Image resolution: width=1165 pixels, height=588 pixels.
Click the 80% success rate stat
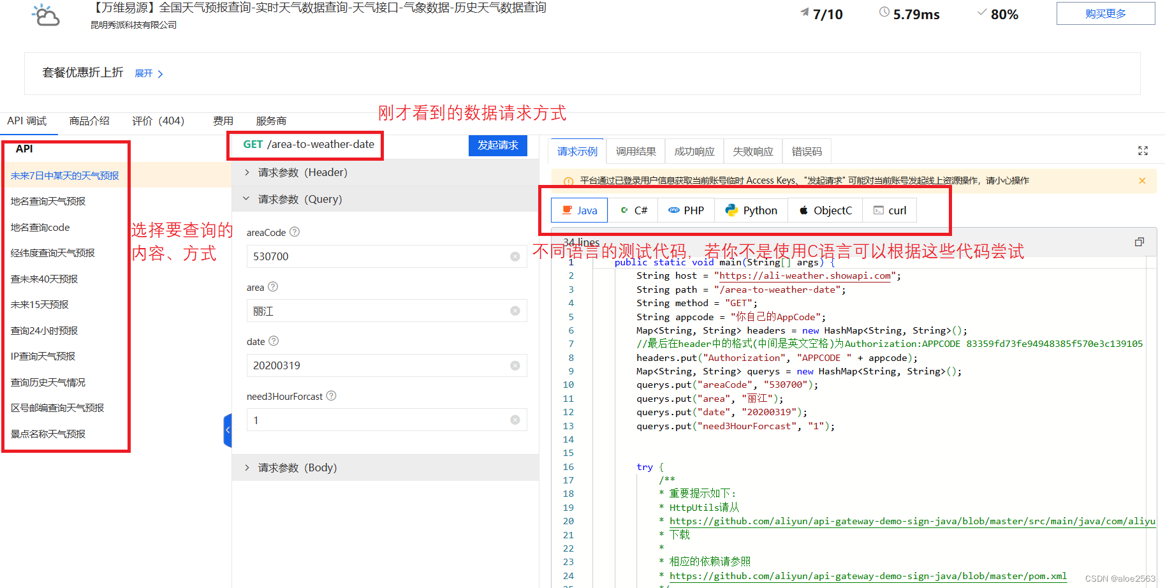(998, 14)
